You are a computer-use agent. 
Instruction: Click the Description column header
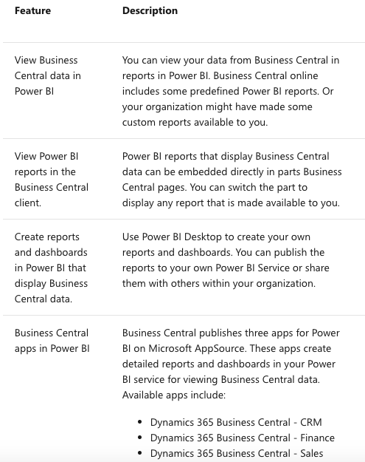[150, 10]
